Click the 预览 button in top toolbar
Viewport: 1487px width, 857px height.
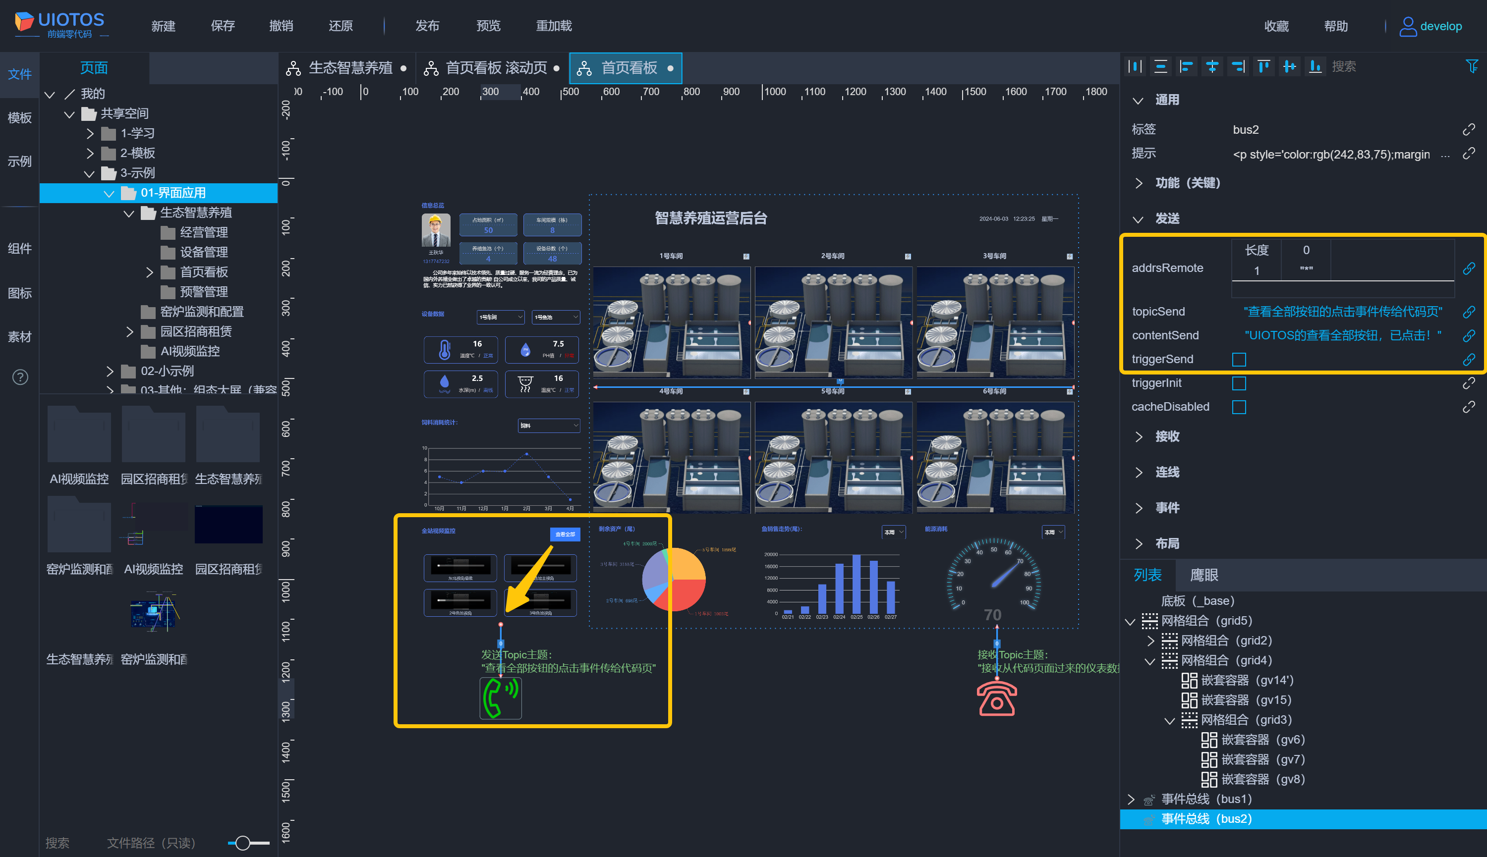[488, 26]
